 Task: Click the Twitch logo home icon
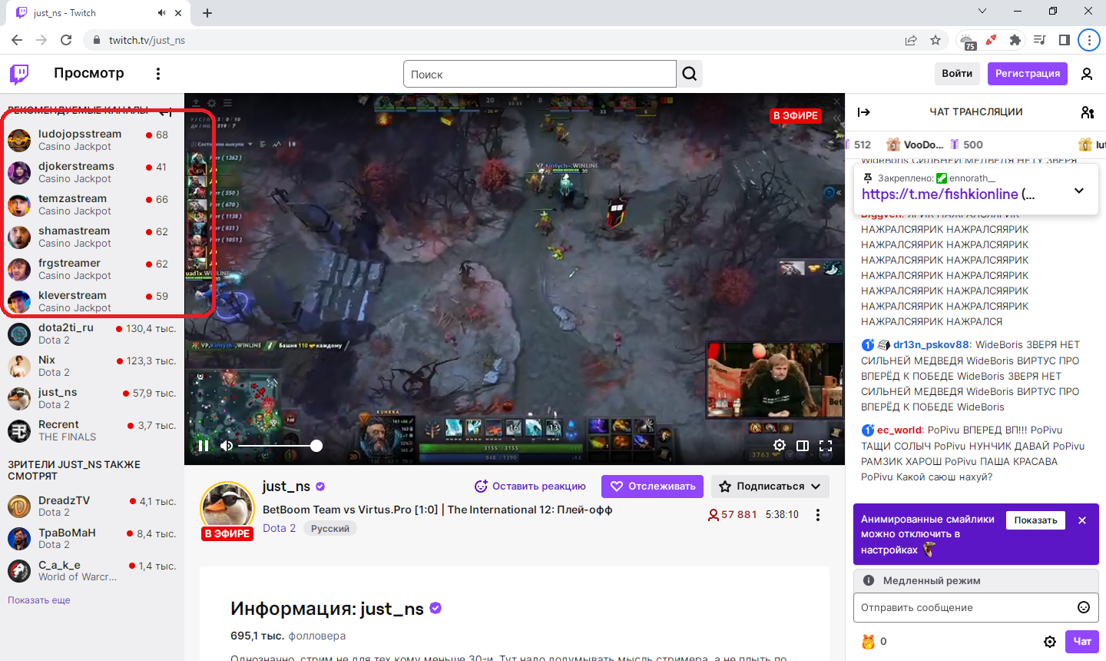pyautogui.click(x=19, y=74)
